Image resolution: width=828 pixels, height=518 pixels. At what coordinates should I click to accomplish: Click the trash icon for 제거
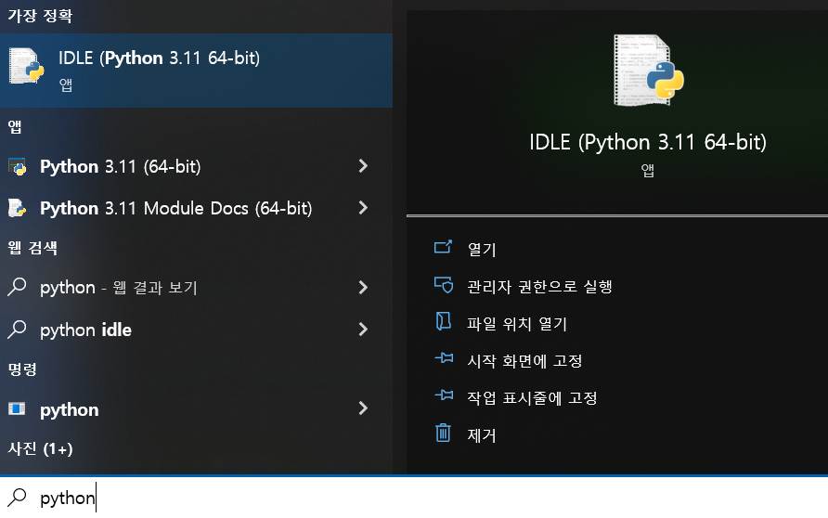click(x=443, y=433)
